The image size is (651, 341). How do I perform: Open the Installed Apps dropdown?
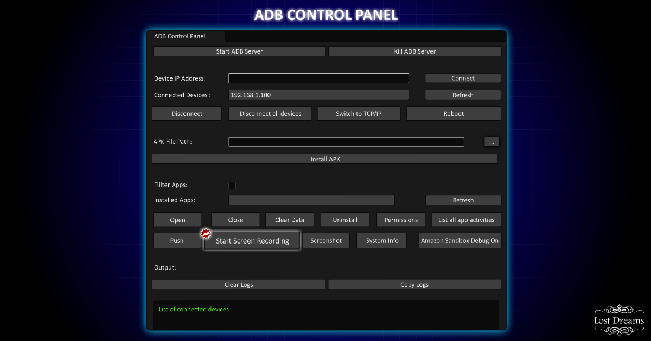(x=311, y=200)
